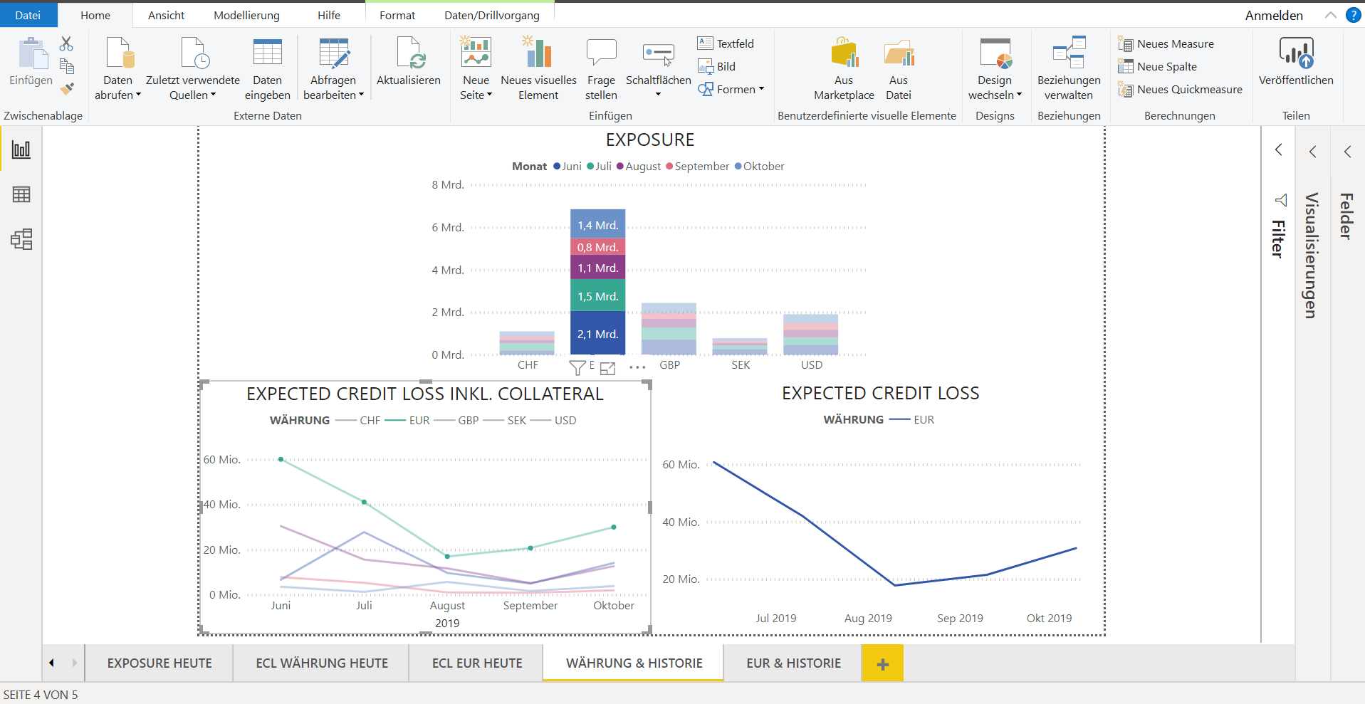
Task: Insert a Textfeld
Action: (x=726, y=43)
